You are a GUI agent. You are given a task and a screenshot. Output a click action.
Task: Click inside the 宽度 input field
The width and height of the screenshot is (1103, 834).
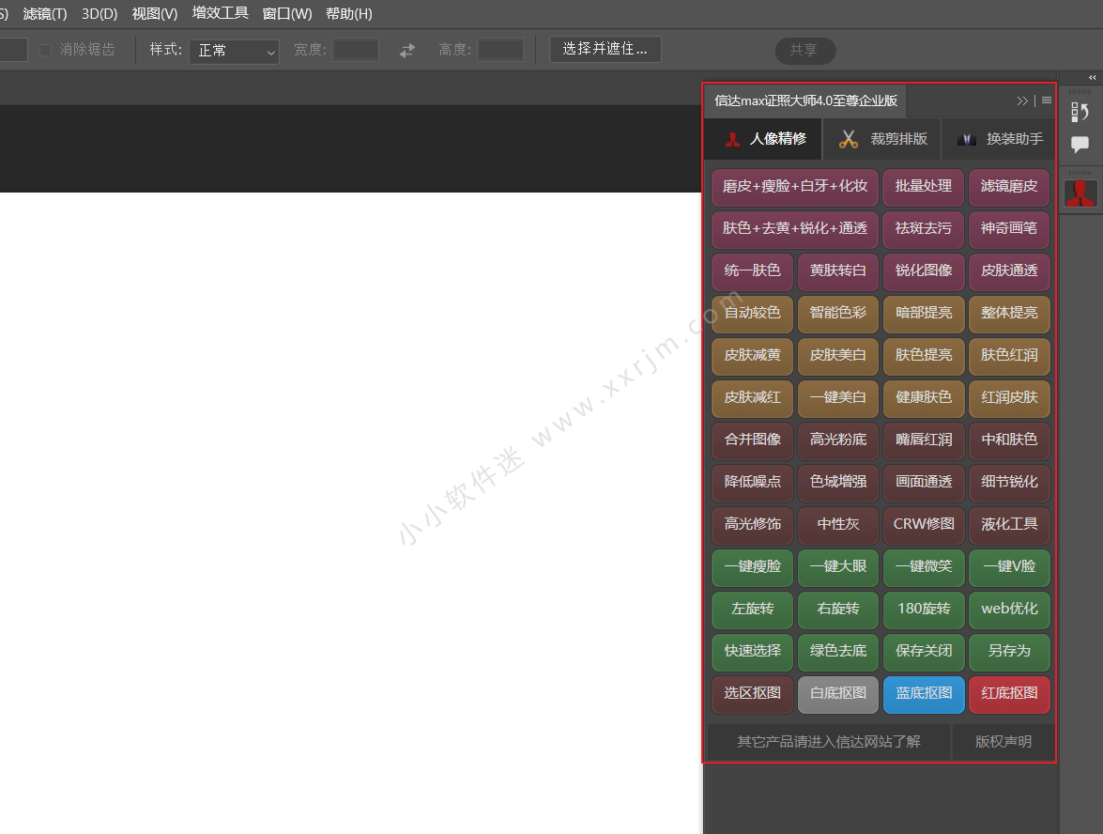coord(355,51)
